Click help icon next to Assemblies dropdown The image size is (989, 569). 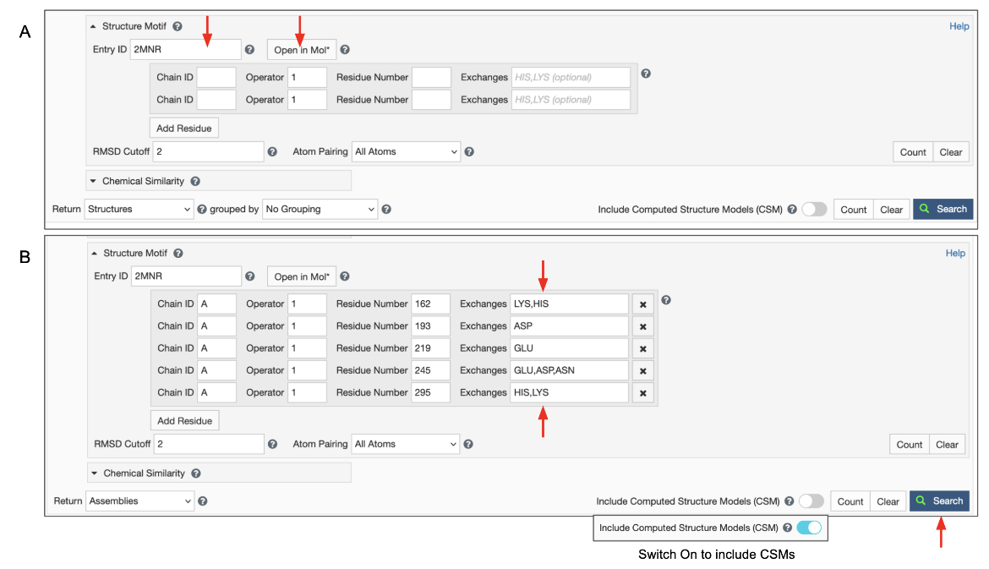(x=202, y=501)
